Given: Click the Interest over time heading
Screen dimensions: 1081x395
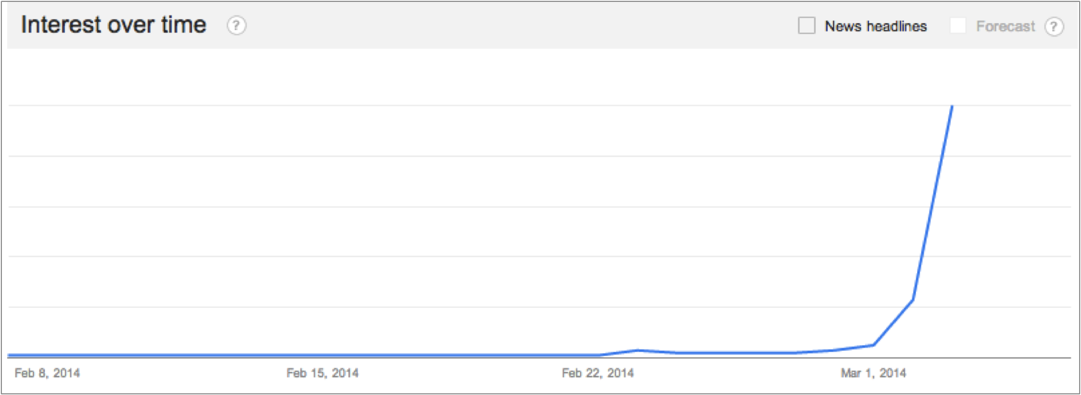Looking at the screenshot, I should pos(114,25).
